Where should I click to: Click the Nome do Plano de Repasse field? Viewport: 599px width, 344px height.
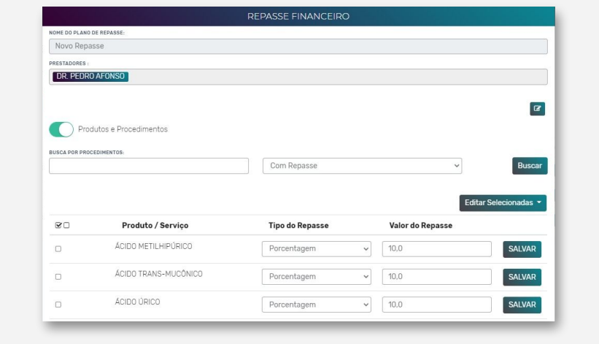tap(298, 46)
